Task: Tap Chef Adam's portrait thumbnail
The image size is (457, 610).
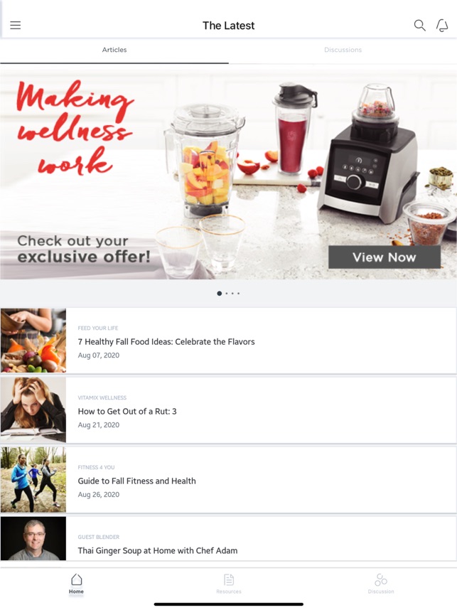Action: click(x=33, y=539)
